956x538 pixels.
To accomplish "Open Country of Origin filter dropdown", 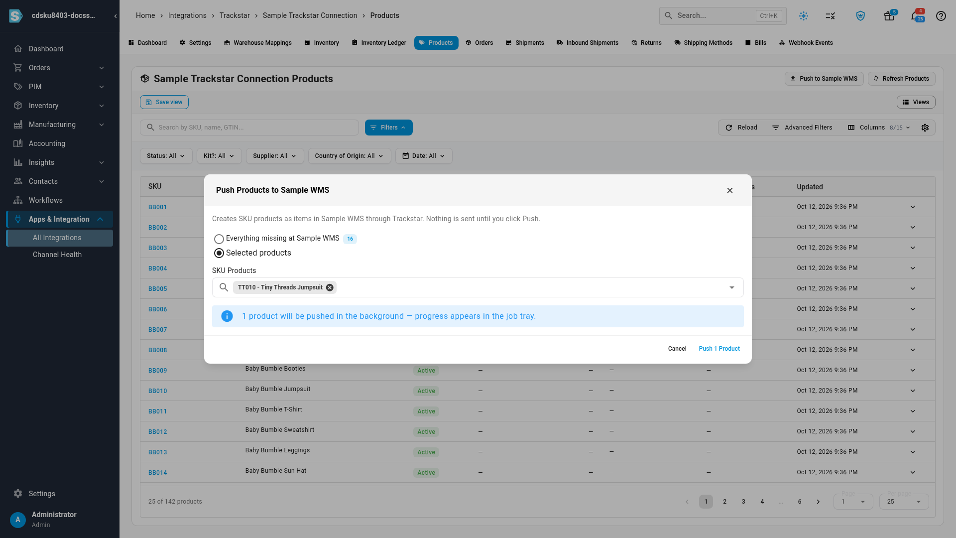I will pyautogui.click(x=350, y=156).
